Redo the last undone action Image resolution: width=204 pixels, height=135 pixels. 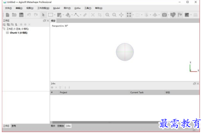pos(36,15)
